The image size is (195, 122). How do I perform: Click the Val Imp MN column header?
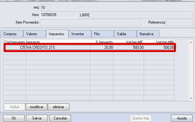pyautogui.click(x=159, y=42)
